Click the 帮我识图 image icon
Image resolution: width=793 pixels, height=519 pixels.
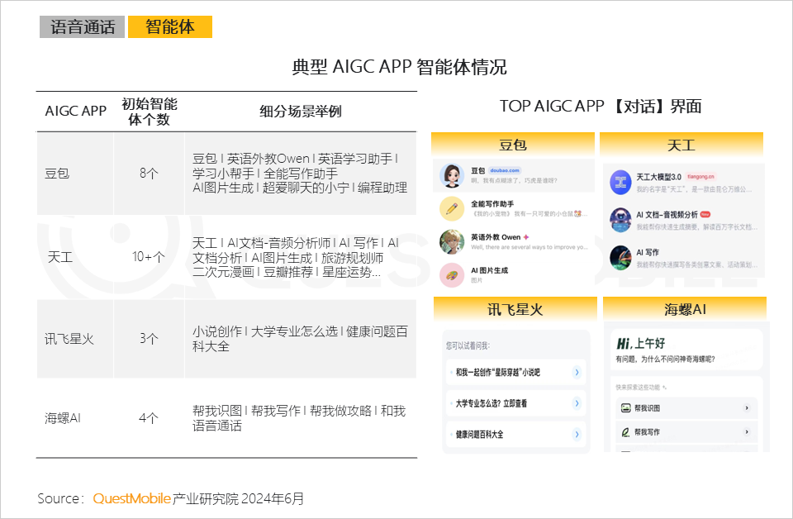pos(625,407)
